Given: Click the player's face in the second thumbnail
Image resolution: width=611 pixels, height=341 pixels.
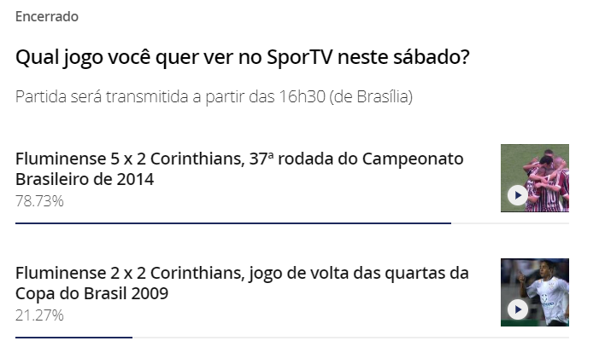Looking at the screenshot, I should coord(544,270).
